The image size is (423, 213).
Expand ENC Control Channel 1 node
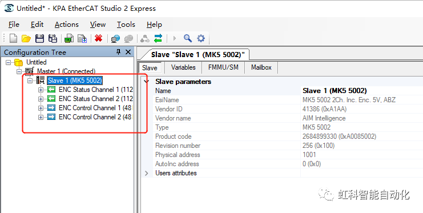[41, 108]
